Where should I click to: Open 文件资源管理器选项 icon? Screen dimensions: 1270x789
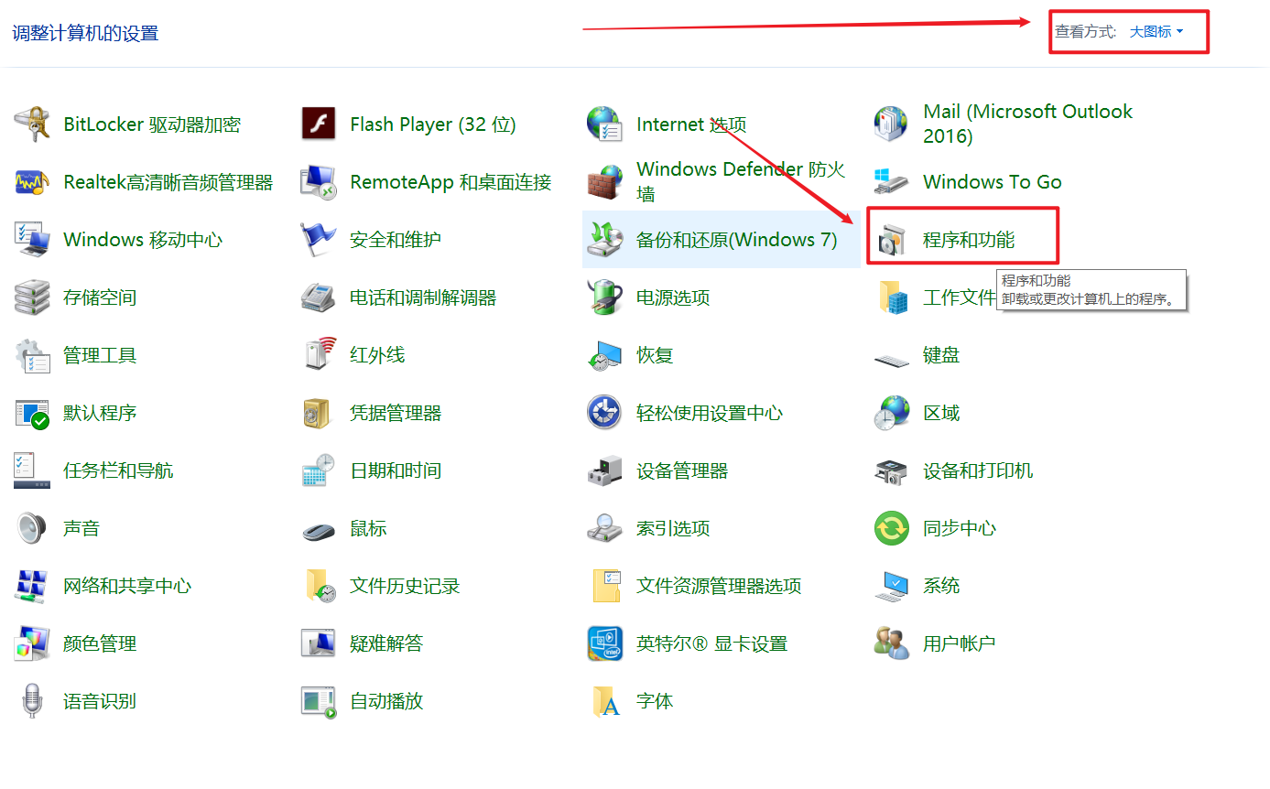pyautogui.click(x=607, y=586)
